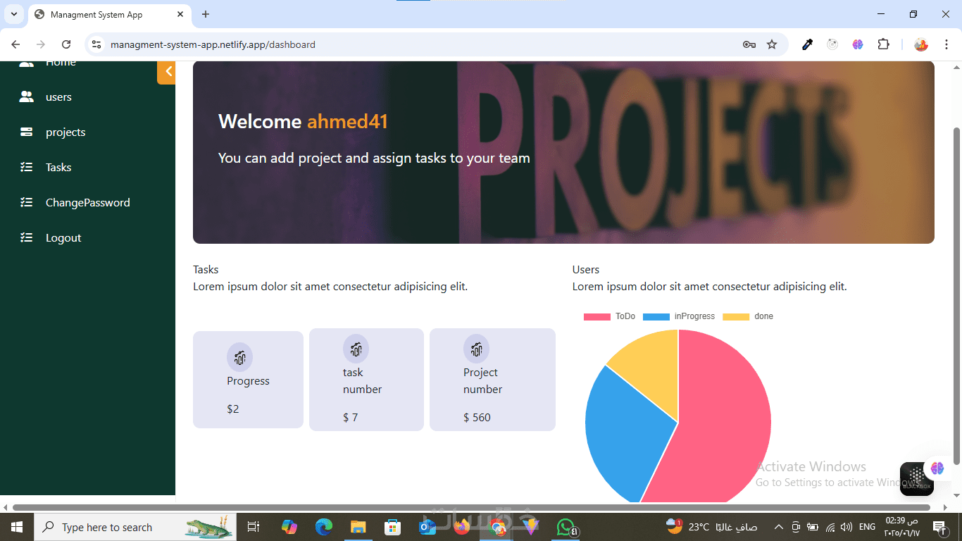Click the task number value $ 7
The width and height of the screenshot is (962, 541).
[351, 418]
